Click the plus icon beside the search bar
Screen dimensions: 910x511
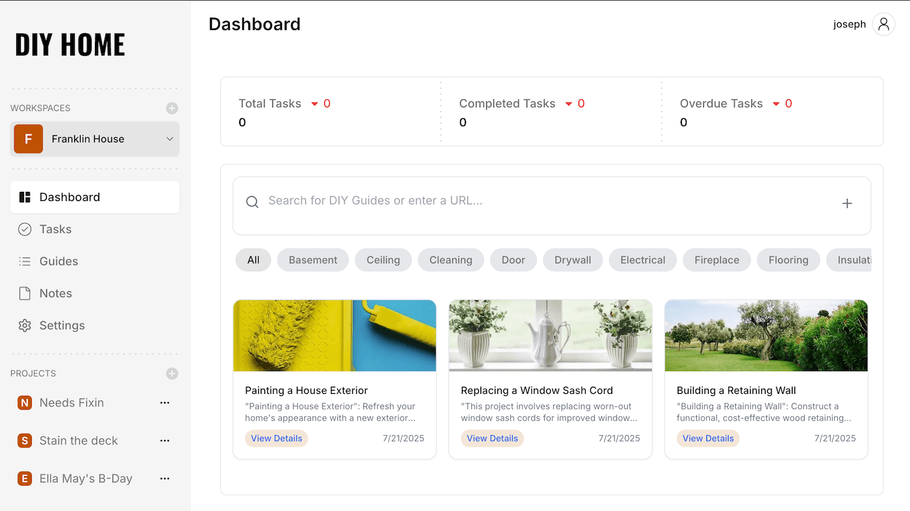click(x=847, y=203)
